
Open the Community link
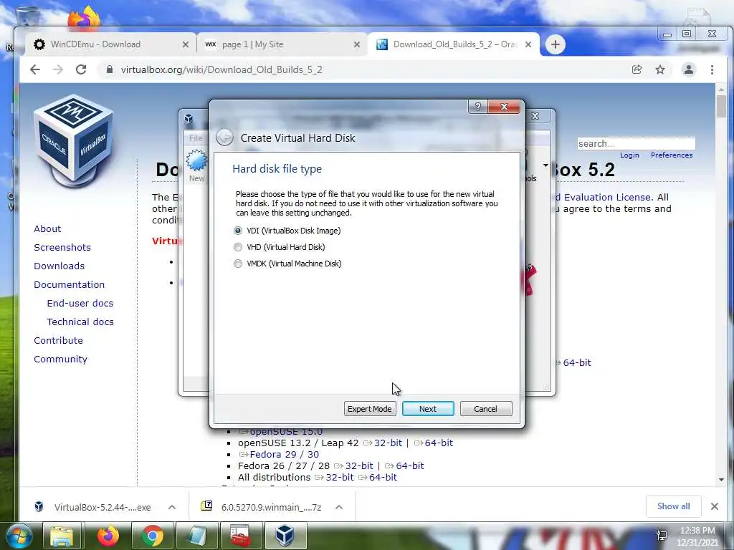[60, 360]
